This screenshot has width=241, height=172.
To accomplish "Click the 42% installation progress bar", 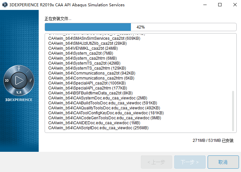I will tap(141, 27).
